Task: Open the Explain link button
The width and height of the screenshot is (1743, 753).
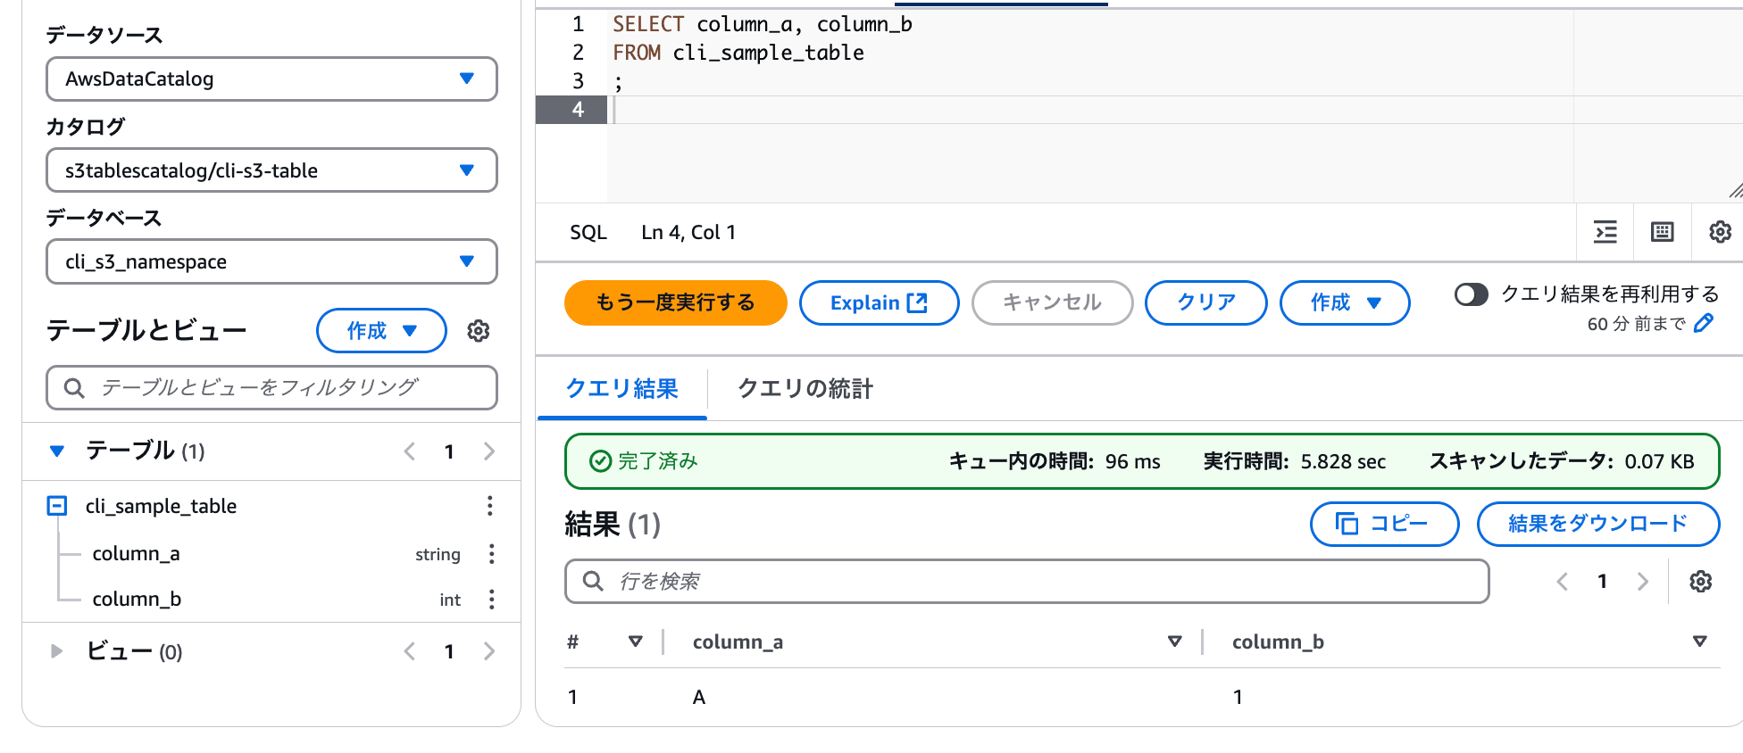Action: [x=880, y=302]
